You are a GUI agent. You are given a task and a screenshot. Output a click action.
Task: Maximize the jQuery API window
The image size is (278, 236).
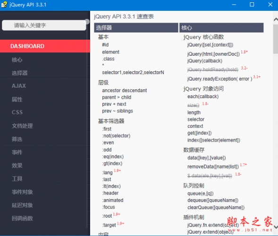252,5
